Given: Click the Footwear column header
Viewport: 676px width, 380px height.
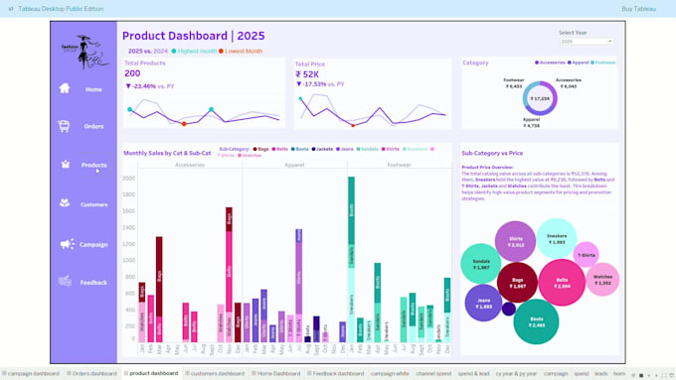Looking at the screenshot, I should click(x=399, y=165).
